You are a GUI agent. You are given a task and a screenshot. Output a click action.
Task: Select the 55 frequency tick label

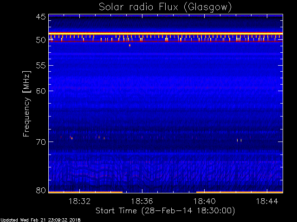41,66
